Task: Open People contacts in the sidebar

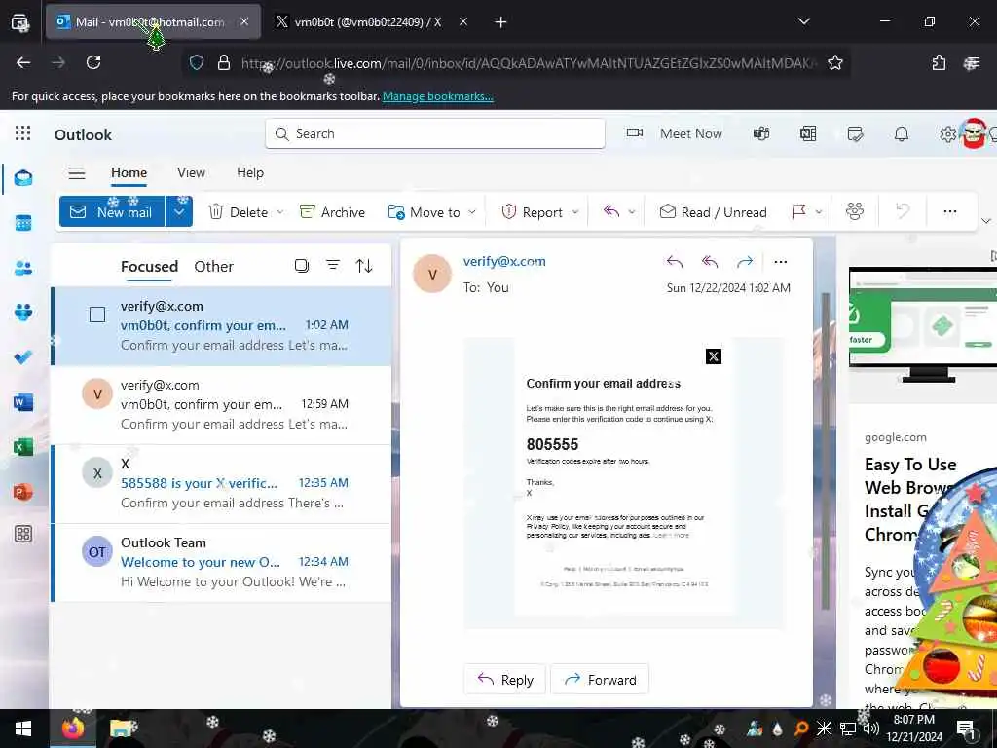Action: 23,269
